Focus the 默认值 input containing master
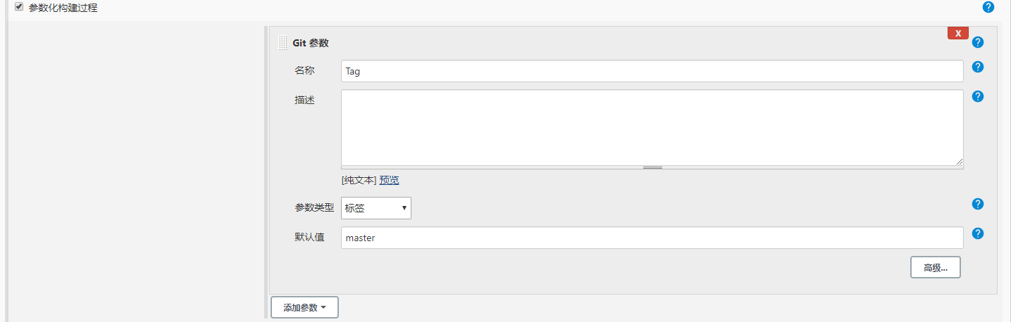Viewport: 1011px width, 322px height. (x=652, y=238)
